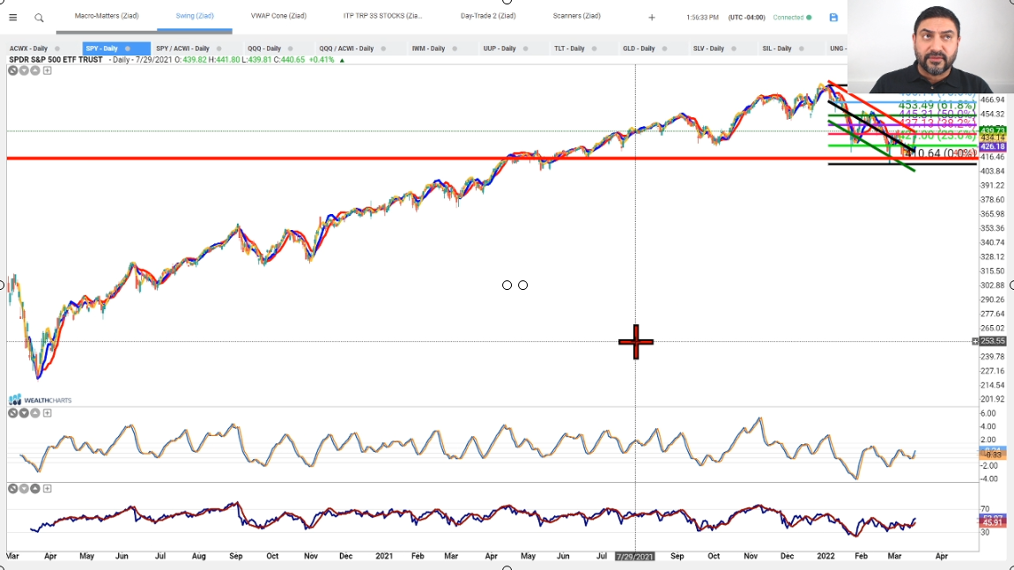The width and height of the screenshot is (1014, 570).
Task: Remove the bottom indicator panel via slashed circle
Action: (x=13, y=488)
